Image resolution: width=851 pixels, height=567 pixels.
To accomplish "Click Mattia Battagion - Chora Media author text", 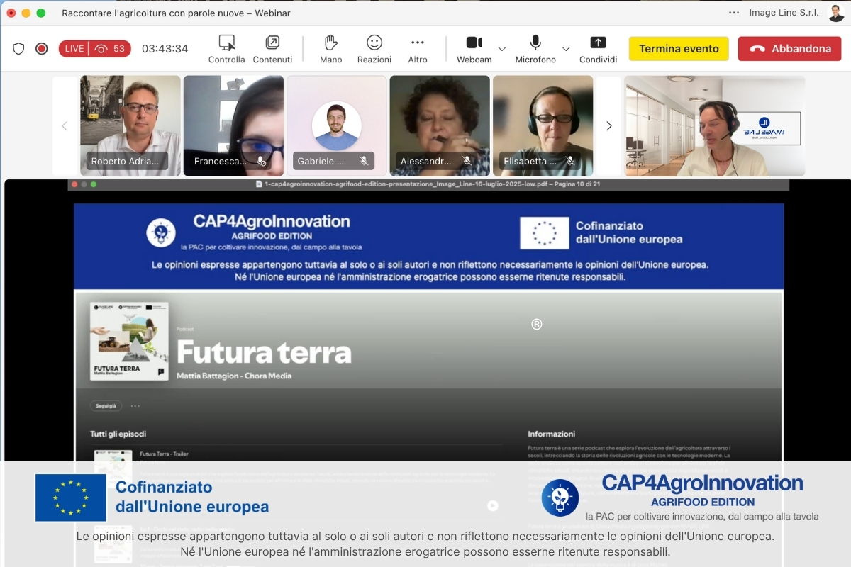I will pyautogui.click(x=234, y=376).
